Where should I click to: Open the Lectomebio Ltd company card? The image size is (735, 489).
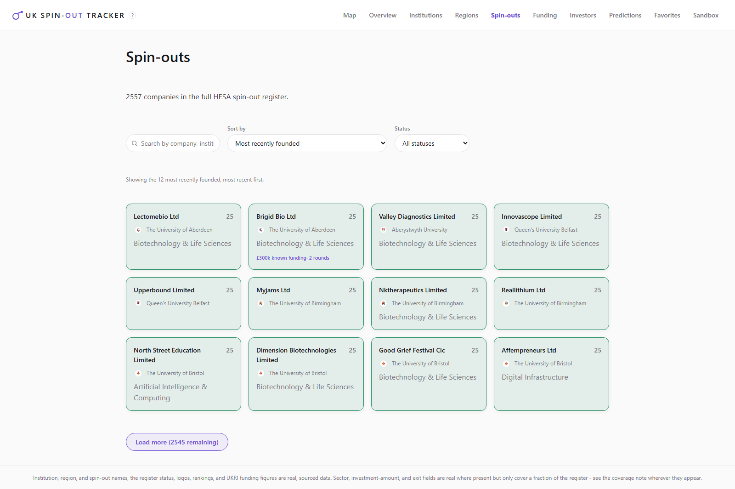(183, 237)
